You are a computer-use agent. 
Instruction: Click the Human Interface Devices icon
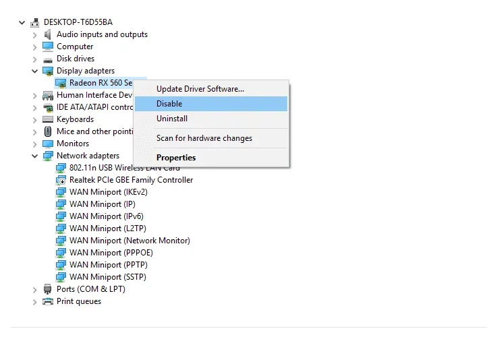[x=48, y=95]
